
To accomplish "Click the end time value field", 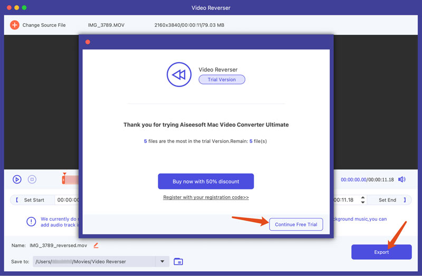I will [x=343, y=200].
